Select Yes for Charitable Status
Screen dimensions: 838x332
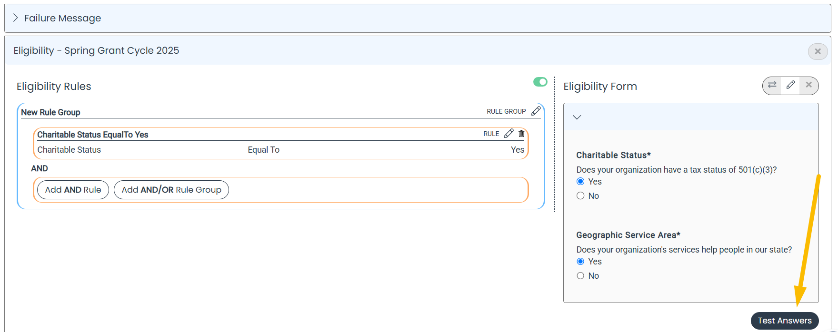click(x=580, y=181)
